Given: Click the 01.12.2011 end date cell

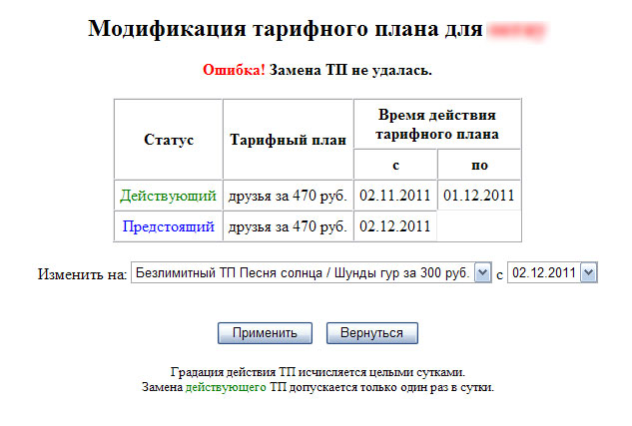Looking at the screenshot, I should click(479, 196).
